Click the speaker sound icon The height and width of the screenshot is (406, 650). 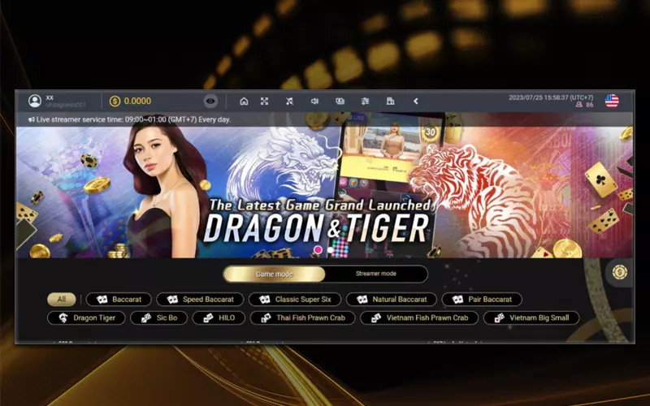(x=314, y=101)
